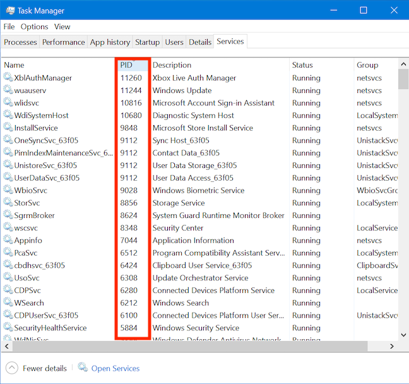Click the InstallService gear icon
The image size is (409, 384).
point(8,127)
